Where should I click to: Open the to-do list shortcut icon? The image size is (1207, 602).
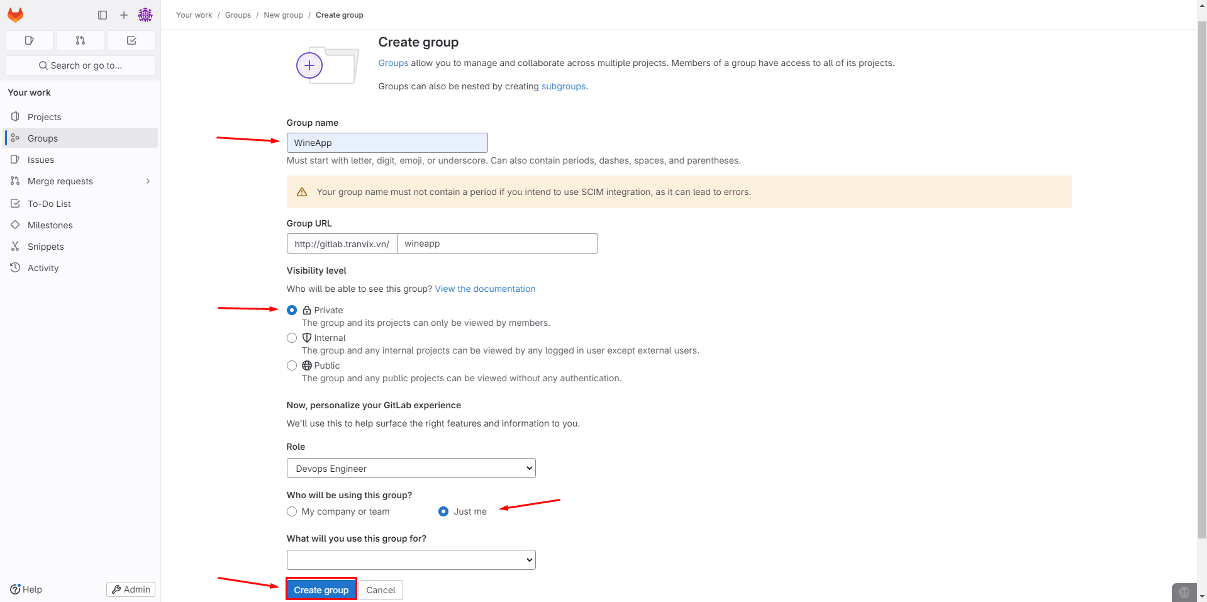[x=131, y=40]
